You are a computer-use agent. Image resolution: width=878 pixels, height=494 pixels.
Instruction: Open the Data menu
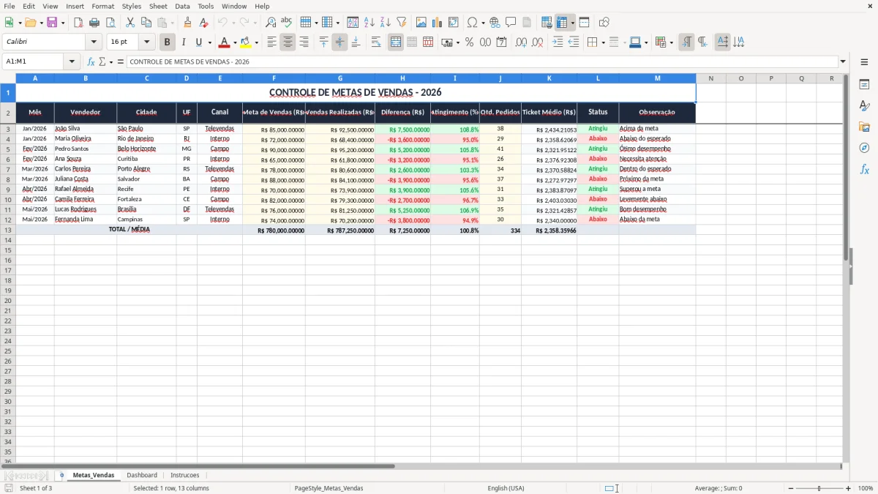(182, 6)
